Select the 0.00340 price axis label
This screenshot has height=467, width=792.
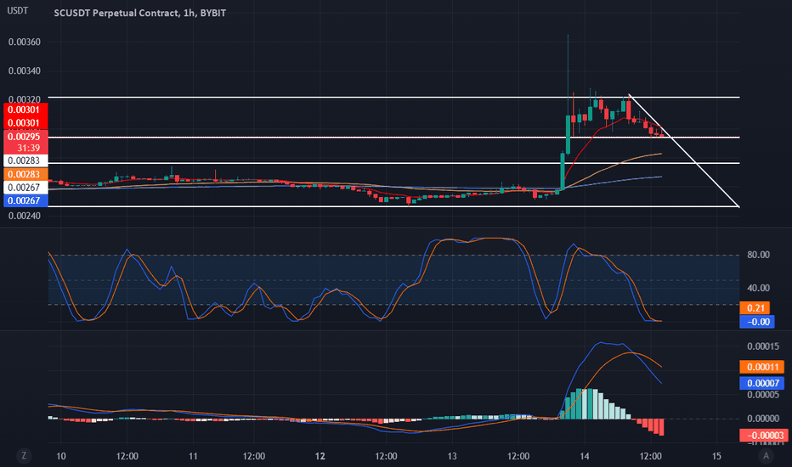point(25,70)
